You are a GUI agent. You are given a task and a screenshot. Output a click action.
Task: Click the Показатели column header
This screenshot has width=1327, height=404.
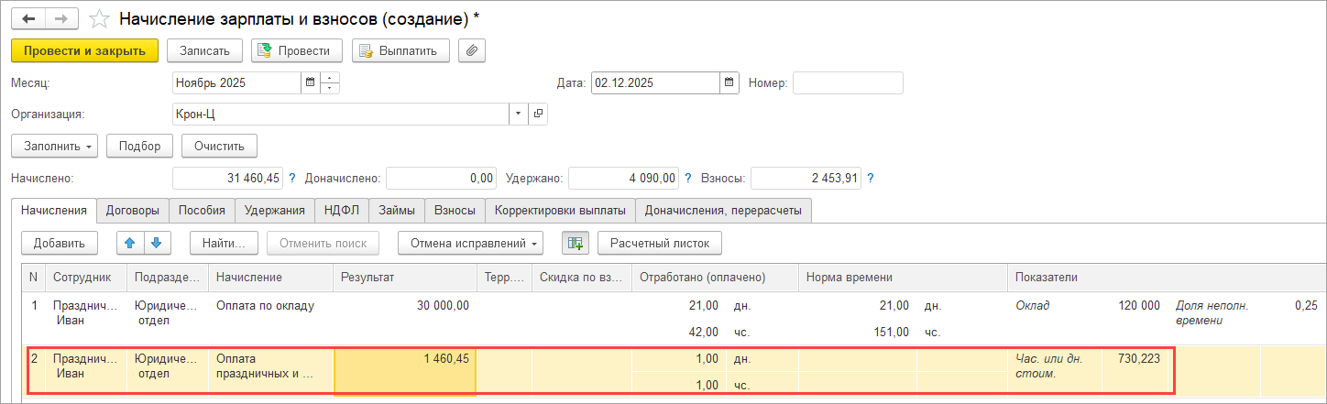pyautogui.click(x=1167, y=277)
